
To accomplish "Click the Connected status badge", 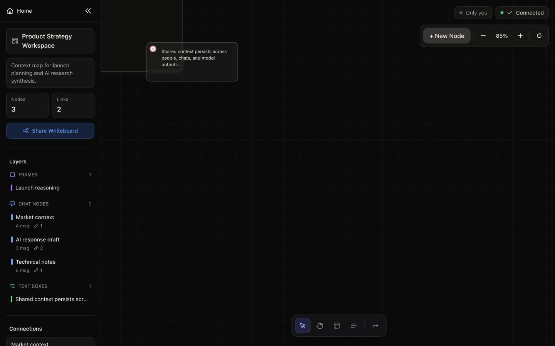I will (x=522, y=13).
